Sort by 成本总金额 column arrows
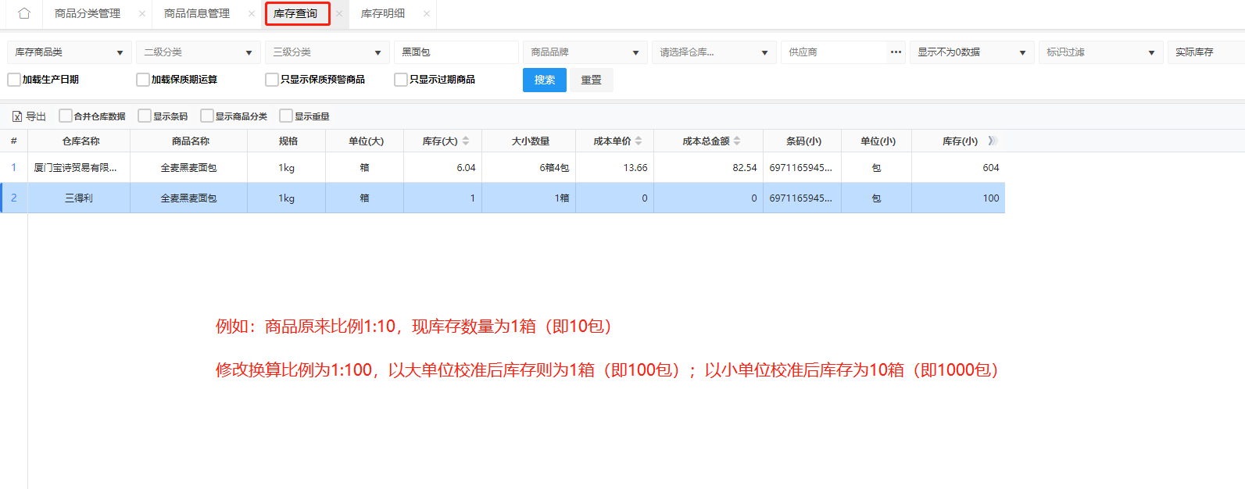 coord(737,141)
